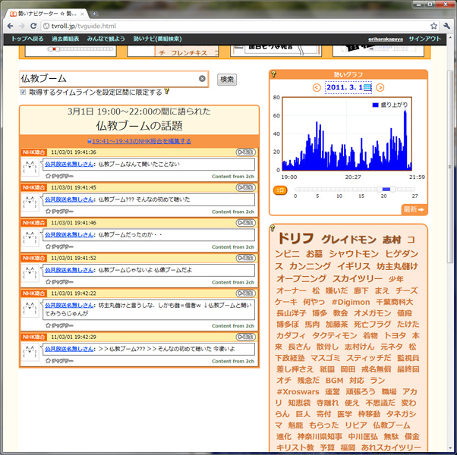The width and height of the screenshot is (457, 455).
Task: Play the clip for the 19:41:46 comment
Action: tap(246, 223)
